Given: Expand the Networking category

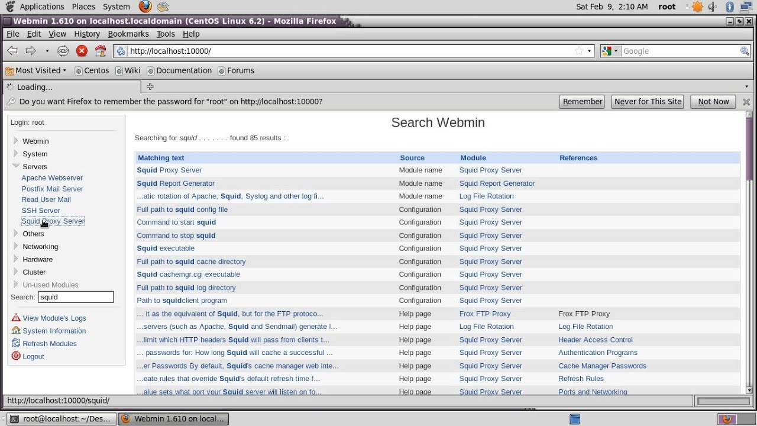Looking at the screenshot, I should (x=16, y=246).
